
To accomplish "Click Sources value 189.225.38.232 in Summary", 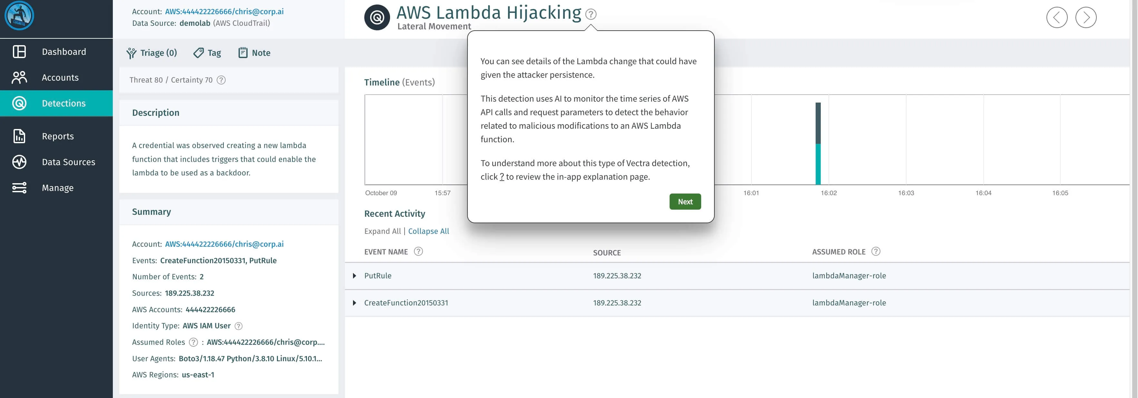I will click(190, 293).
